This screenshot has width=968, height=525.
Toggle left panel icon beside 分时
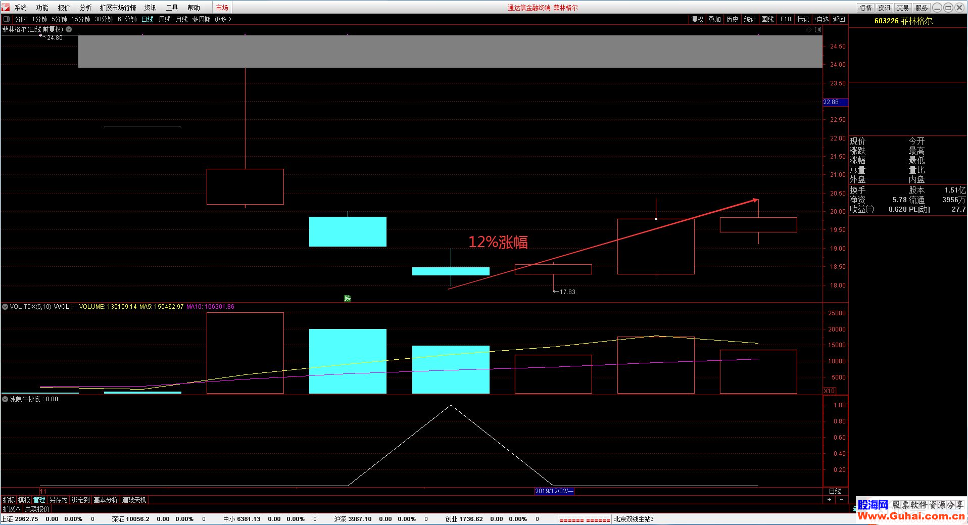[x=7, y=19]
